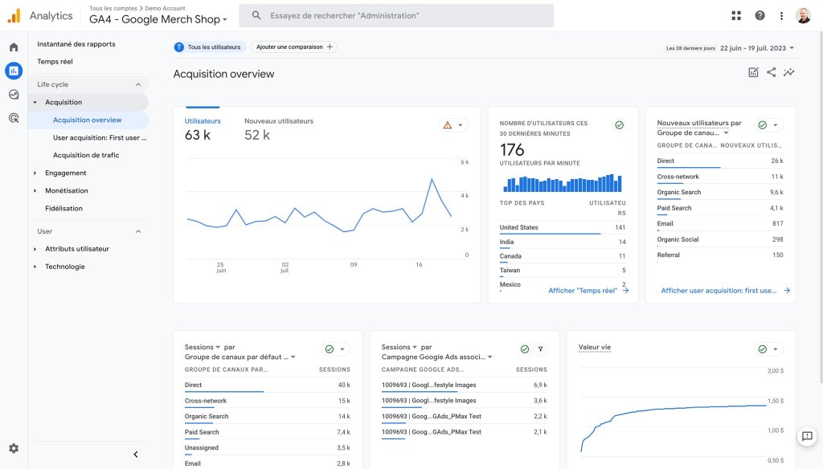Open dropdown arrow on Valeur vie card
Image resolution: width=823 pixels, height=469 pixels.
pyautogui.click(x=776, y=349)
